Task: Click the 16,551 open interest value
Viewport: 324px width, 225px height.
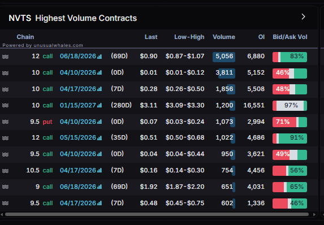Action: click(254, 105)
